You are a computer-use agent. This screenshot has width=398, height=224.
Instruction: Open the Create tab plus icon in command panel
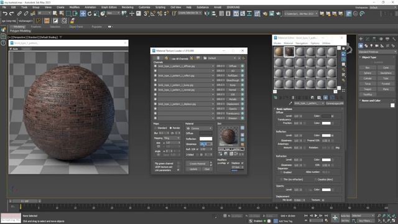[361, 39]
